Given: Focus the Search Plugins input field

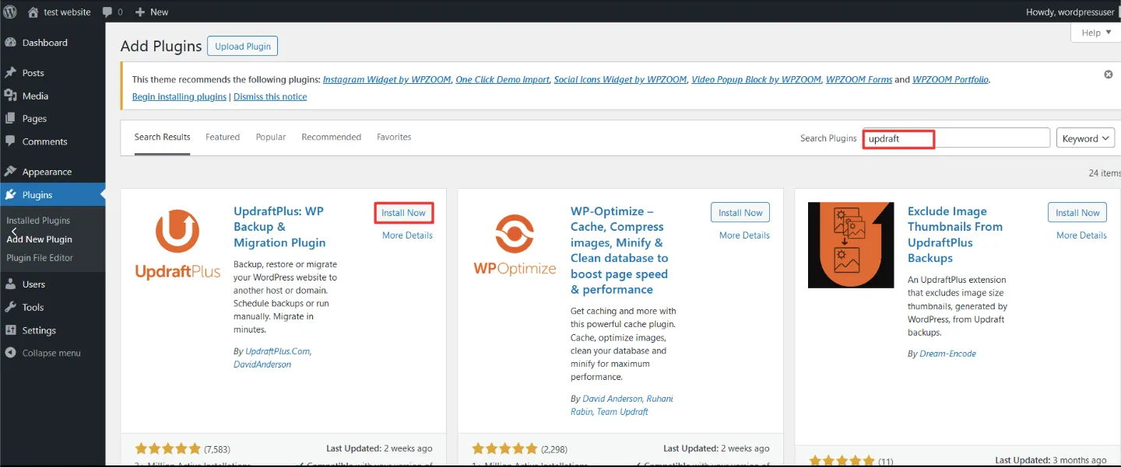Looking at the screenshot, I should pos(956,138).
